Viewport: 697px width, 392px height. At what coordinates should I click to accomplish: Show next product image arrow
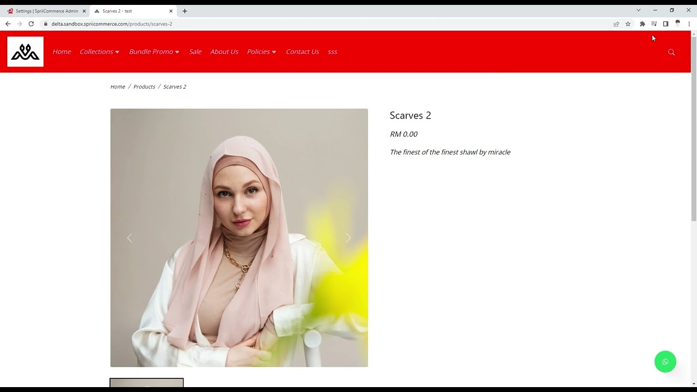point(348,238)
